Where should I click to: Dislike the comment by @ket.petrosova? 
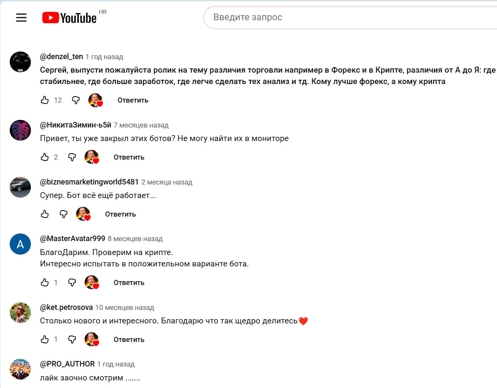pyautogui.click(x=72, y=339)
